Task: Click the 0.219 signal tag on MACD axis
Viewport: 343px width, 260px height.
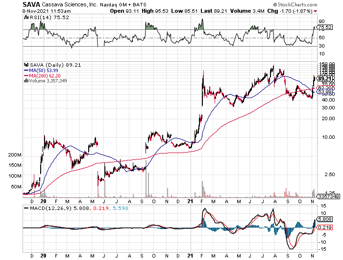Action: [x=324, y=228]
